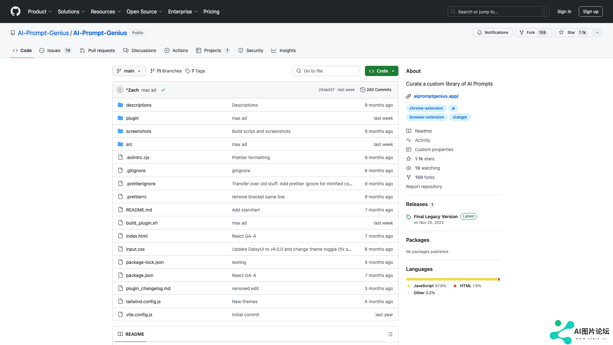Click the Sign up button

[591, 11]
